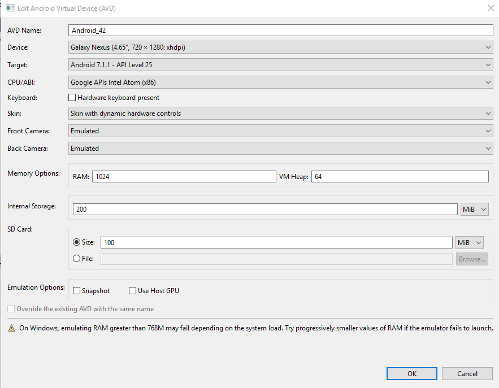Select the SD Card Size radio button

[77, 242]
